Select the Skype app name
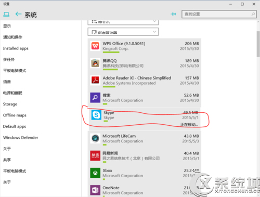The width and height of the screenshot is (260, 197). (x=109, y=113)
